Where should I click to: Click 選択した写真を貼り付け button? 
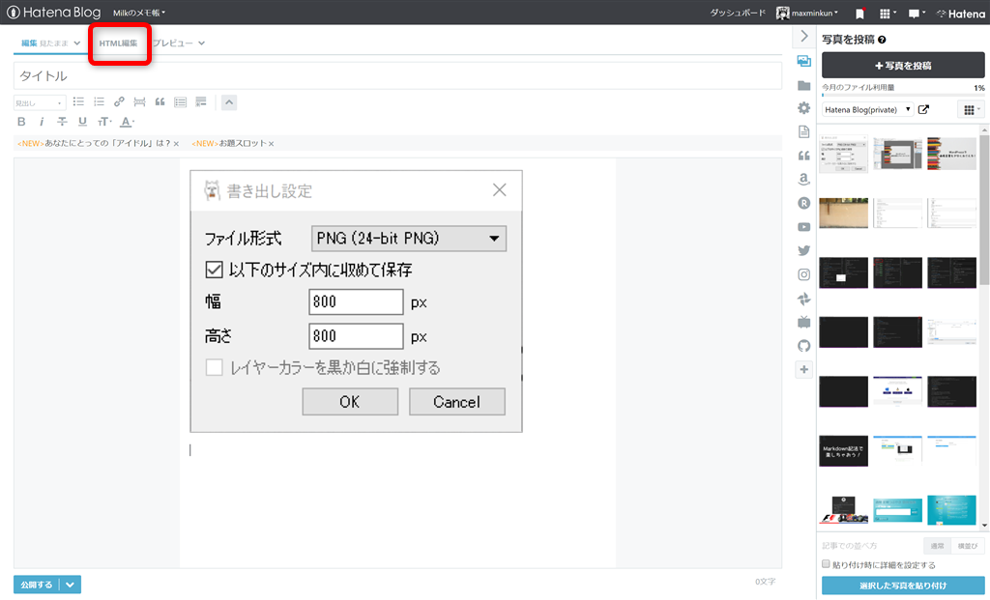click(903, 586)
